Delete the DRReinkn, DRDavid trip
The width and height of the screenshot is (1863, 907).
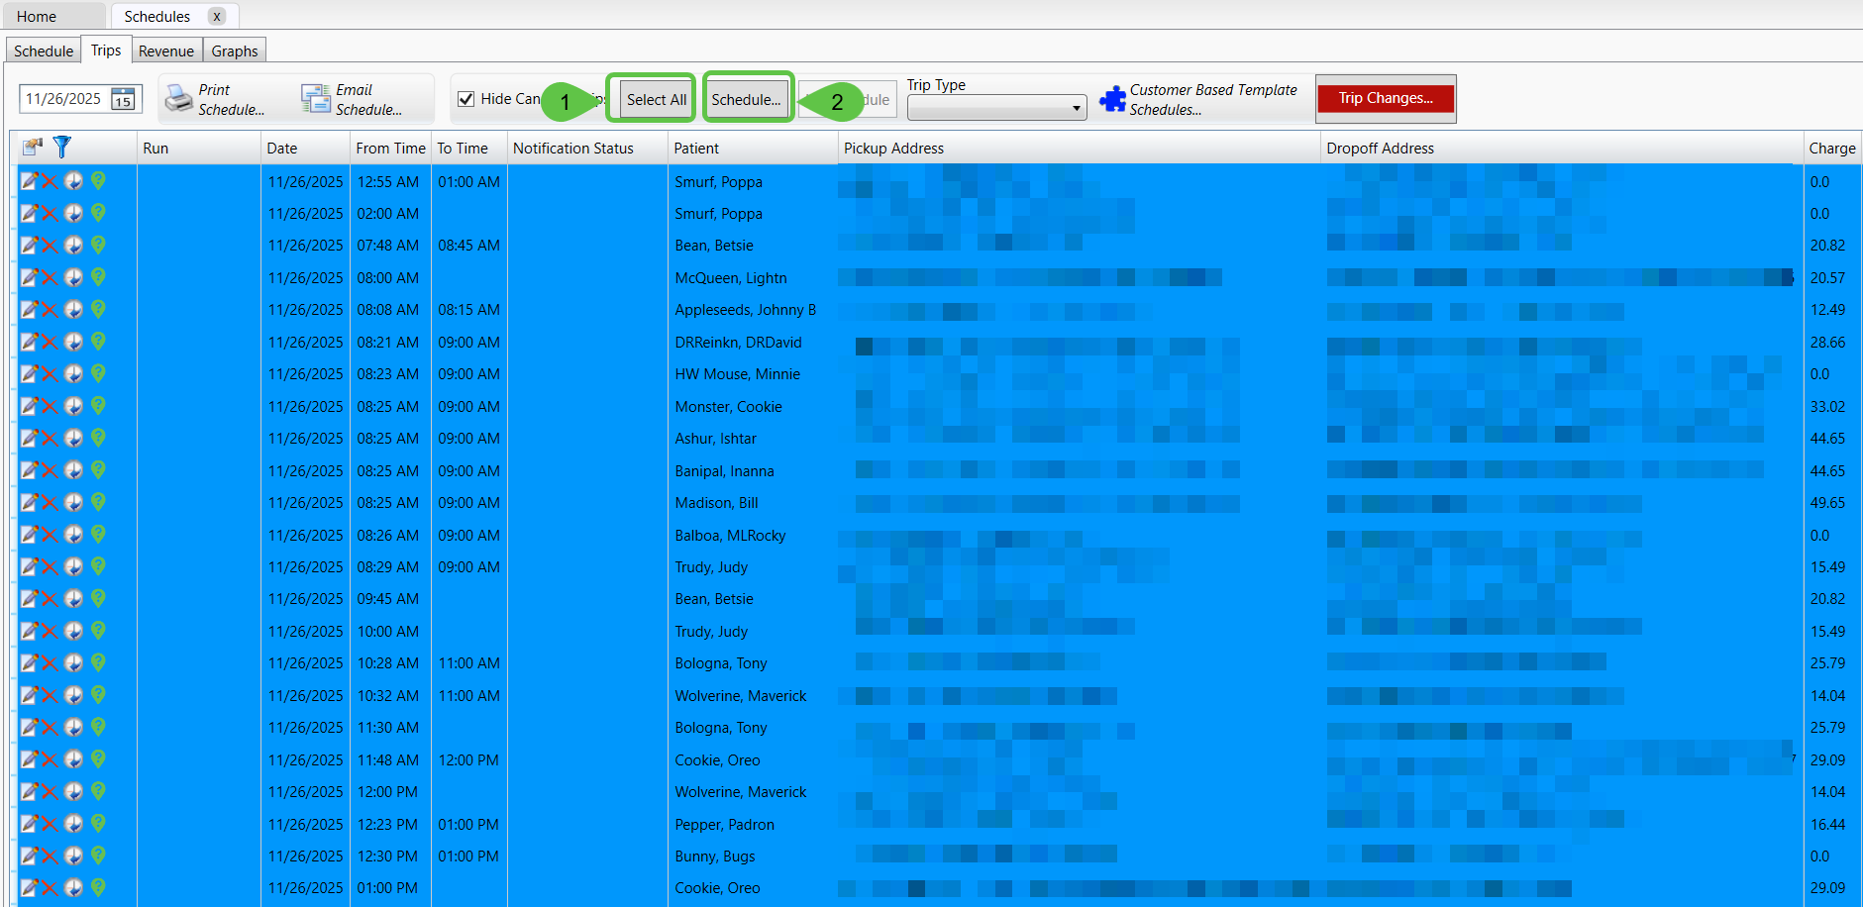click(50, 342)
